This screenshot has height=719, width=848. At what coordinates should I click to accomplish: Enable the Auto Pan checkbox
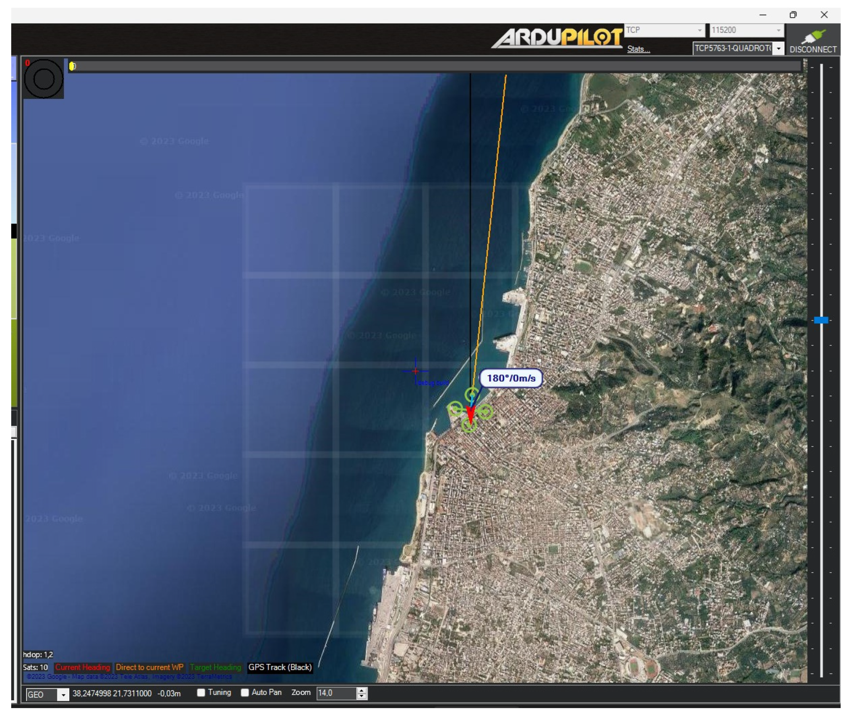point(245,693)
